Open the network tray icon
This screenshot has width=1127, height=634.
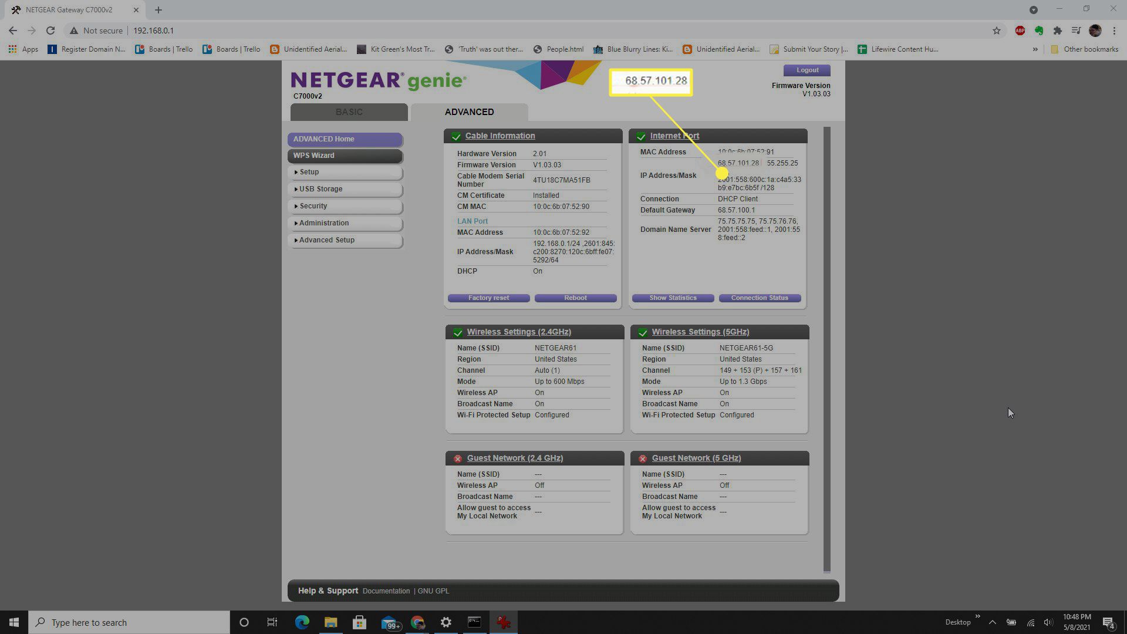[x=1030, y=622]
